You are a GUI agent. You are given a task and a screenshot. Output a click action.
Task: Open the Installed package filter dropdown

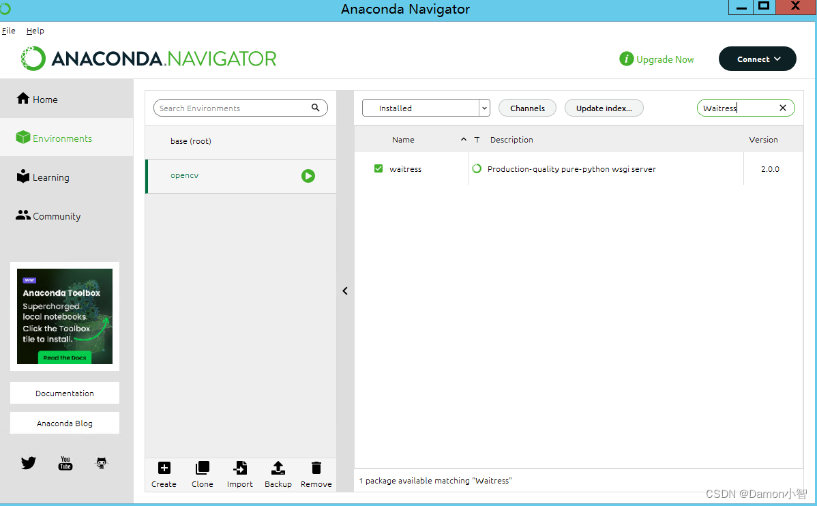tap(426, 108)
